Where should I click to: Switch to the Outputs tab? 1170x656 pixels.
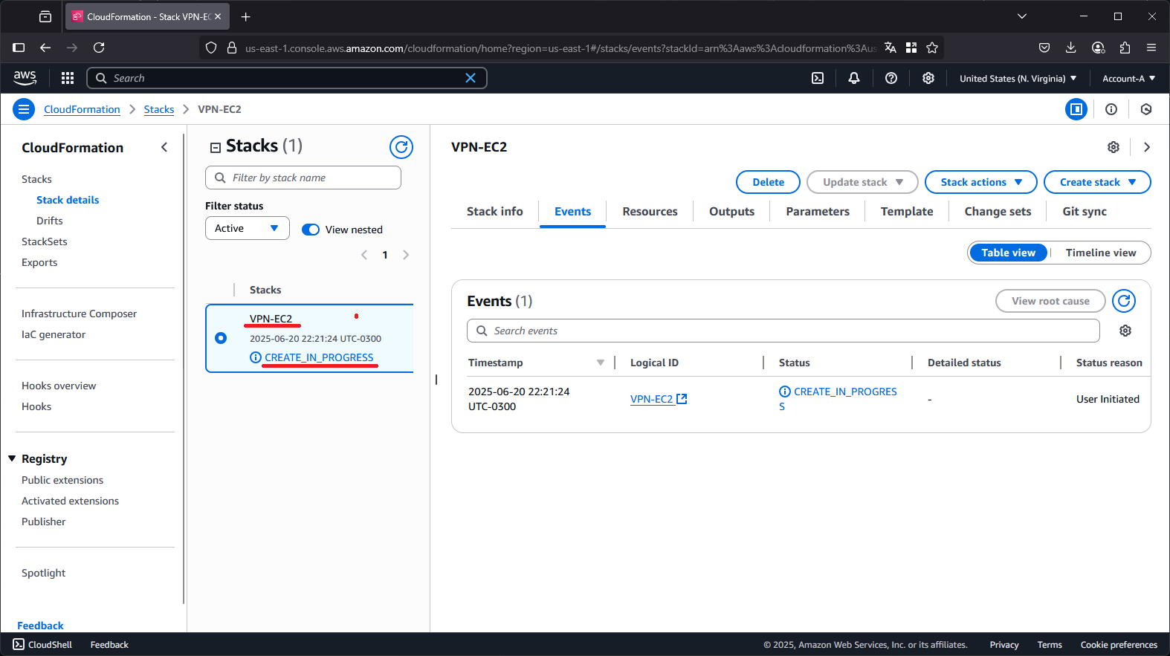point(731,212)
